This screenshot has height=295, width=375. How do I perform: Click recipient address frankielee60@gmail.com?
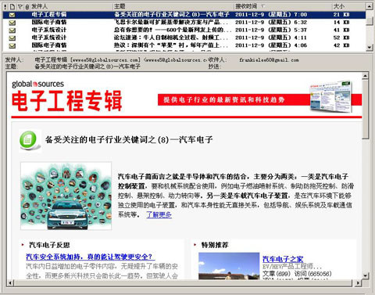[x=269, y=60]
